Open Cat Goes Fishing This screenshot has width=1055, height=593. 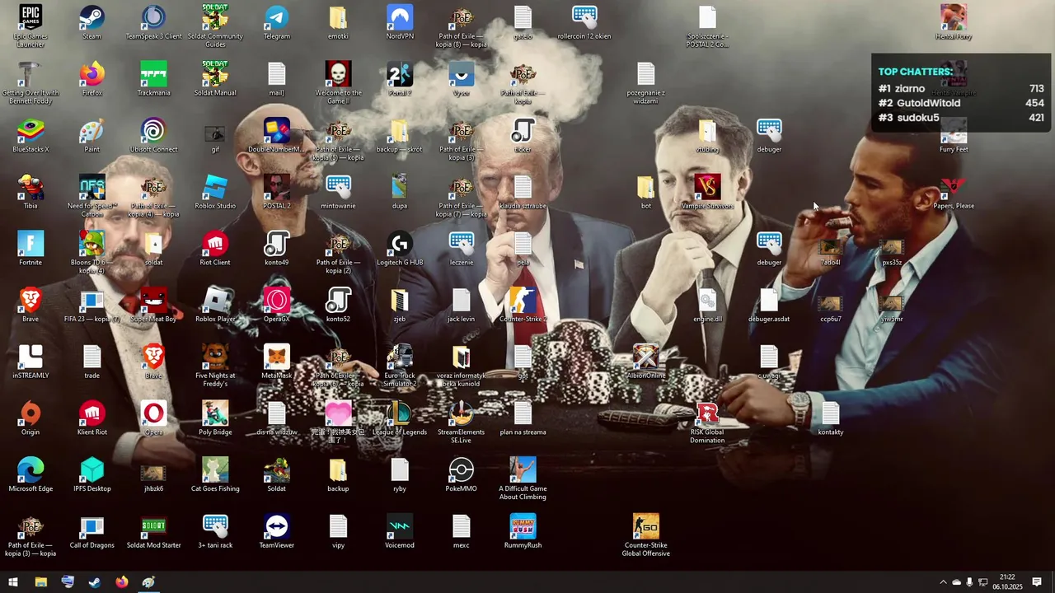pyautogui.click(x=215, y=474)
